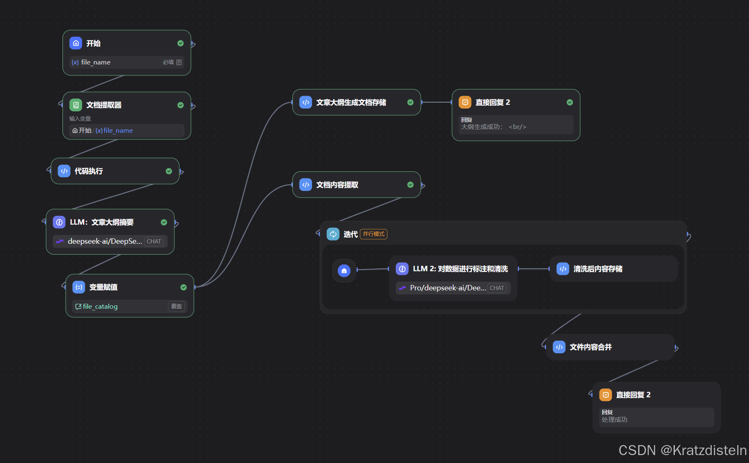Click the output connector handle of 开始 node

click(x=193, y=44)
